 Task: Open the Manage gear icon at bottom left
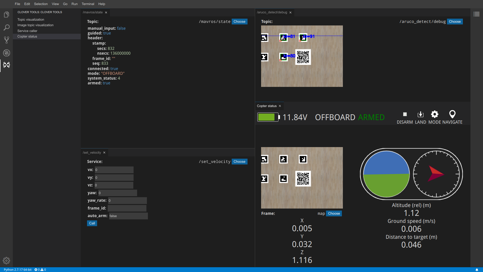(7, 260)
